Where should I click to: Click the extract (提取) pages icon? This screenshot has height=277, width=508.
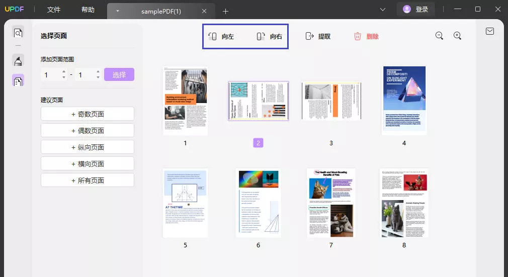(x=309, y=36)
